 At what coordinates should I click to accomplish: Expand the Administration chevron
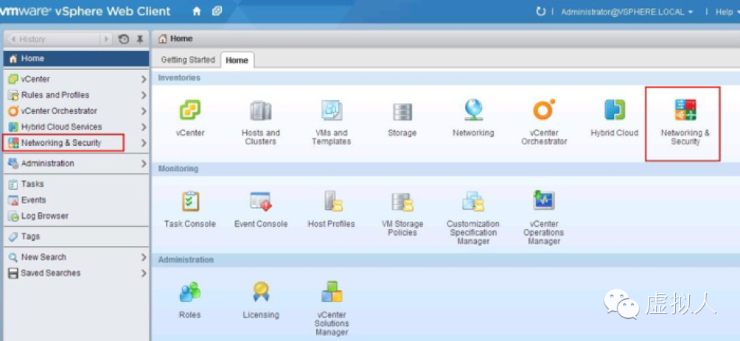[x=144, y=164]
